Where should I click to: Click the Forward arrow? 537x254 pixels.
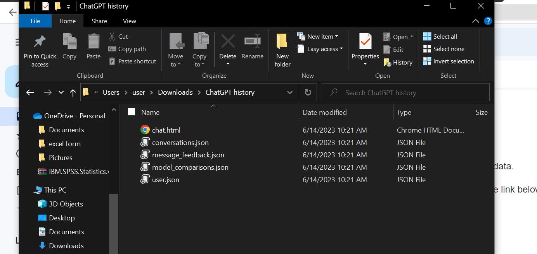[48, 92]
